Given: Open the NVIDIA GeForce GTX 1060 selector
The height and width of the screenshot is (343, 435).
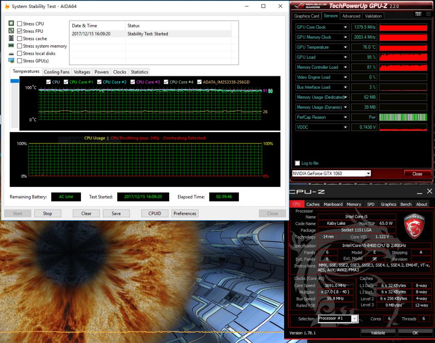Looking at the screenshot, I should click(368, 173).
